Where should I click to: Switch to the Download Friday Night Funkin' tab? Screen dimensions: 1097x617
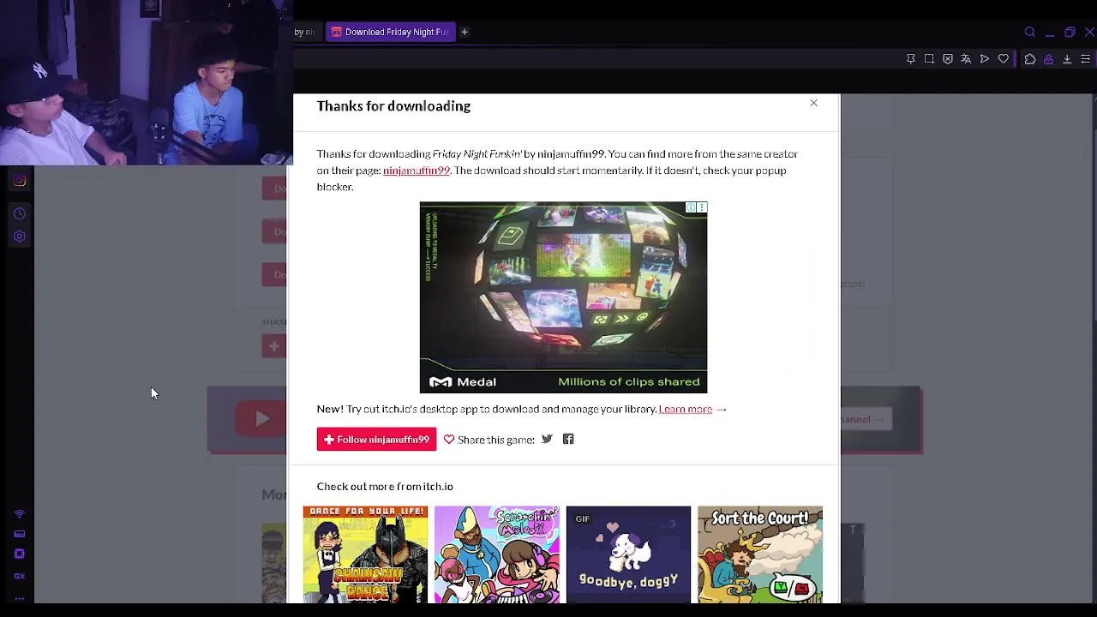click(x=390, y=32)
